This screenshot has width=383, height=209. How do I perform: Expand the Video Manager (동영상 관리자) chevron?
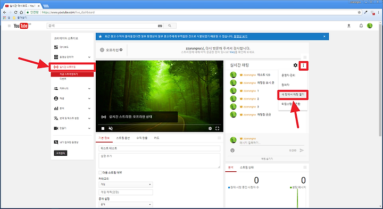pyautogui.click(x=89, y=57)
